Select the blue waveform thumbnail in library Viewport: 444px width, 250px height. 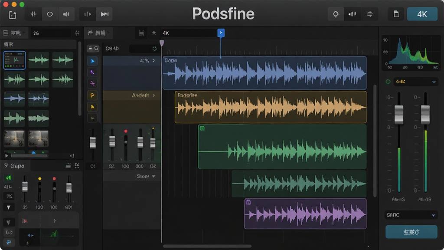point(14,99)
